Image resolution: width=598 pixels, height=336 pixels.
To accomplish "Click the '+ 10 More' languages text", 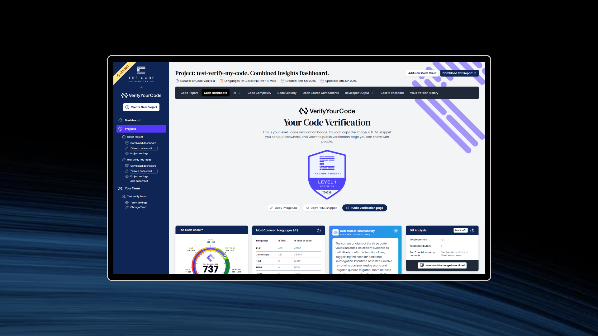I will tap(270, 81).
